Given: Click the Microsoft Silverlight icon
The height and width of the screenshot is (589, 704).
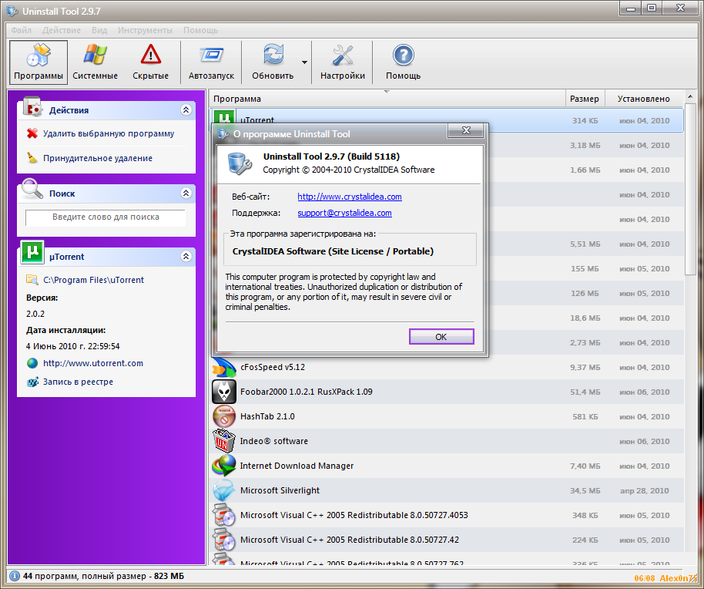Looking at the screenshot, I should 223,490.
